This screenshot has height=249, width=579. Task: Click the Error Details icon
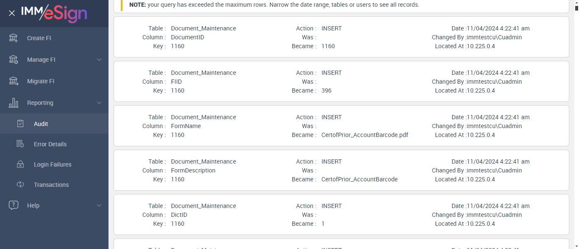[x=20, y=144]
